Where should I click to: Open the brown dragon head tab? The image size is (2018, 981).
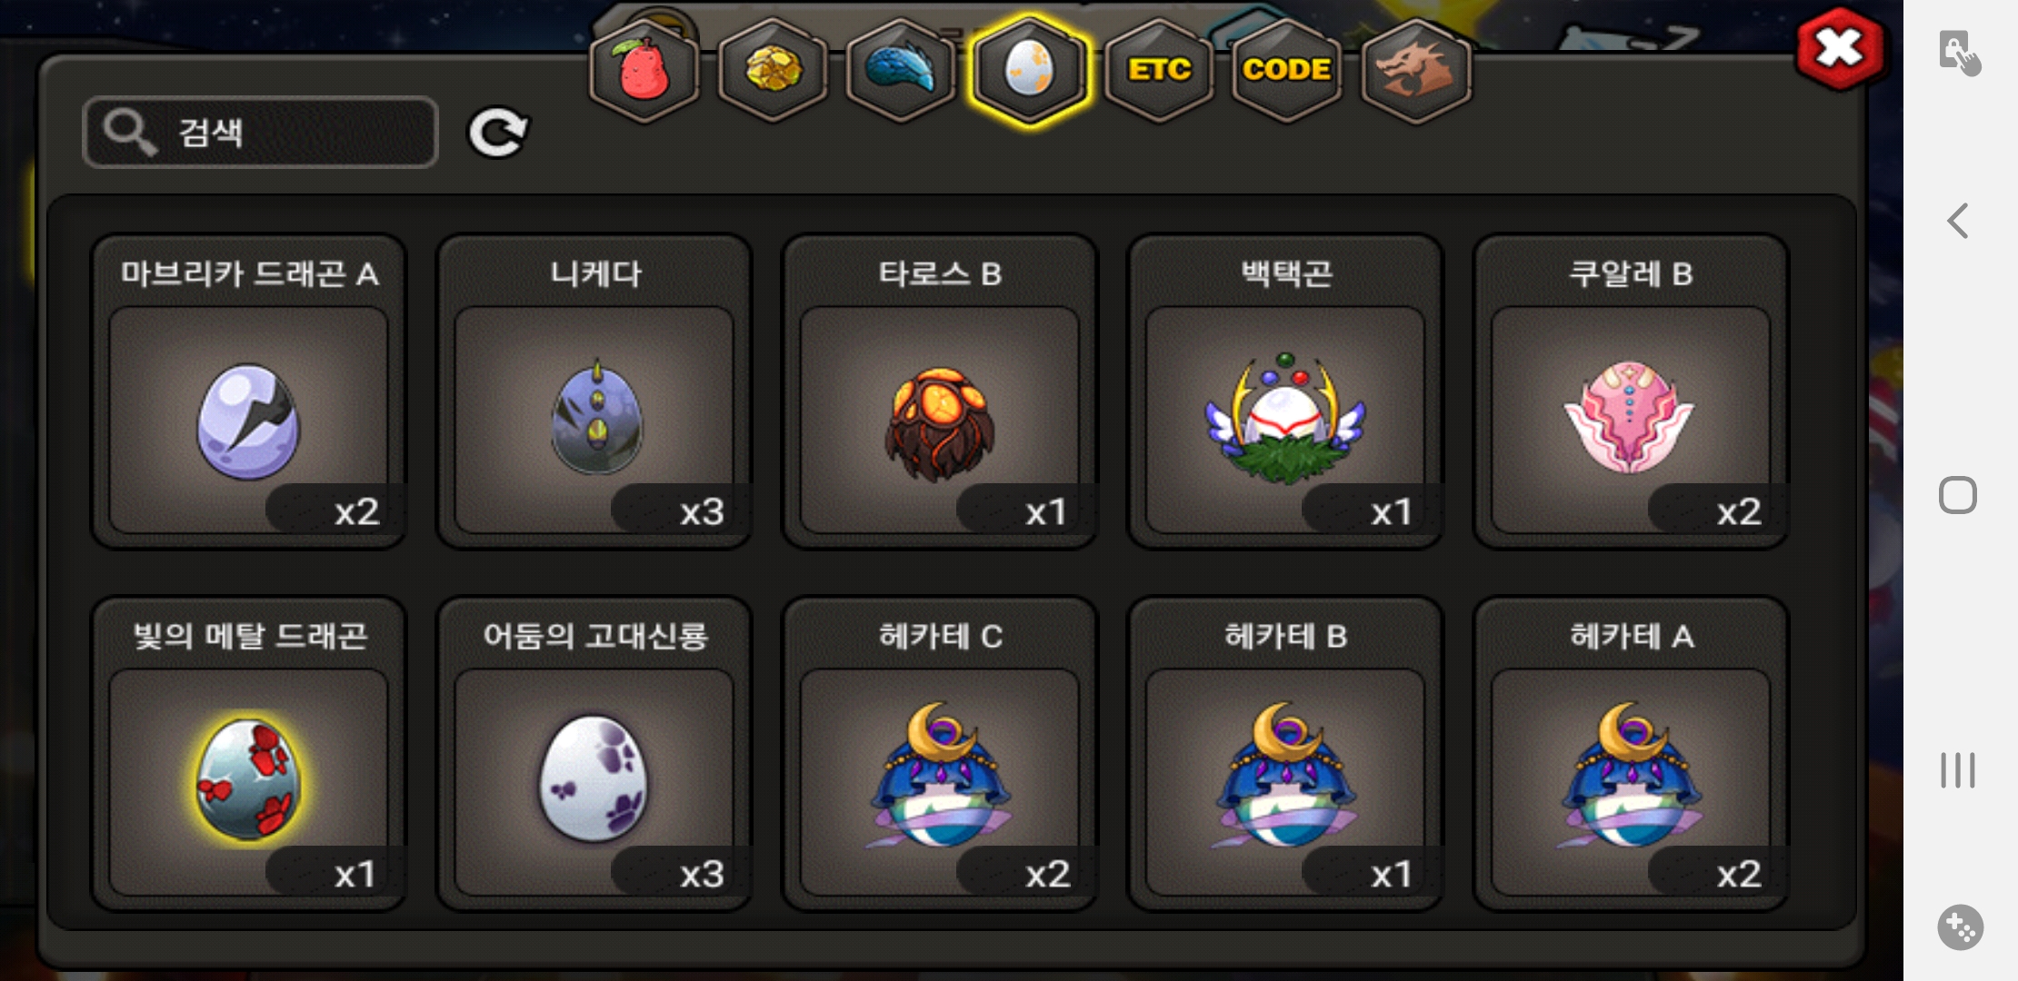(x=1416, y=71)
